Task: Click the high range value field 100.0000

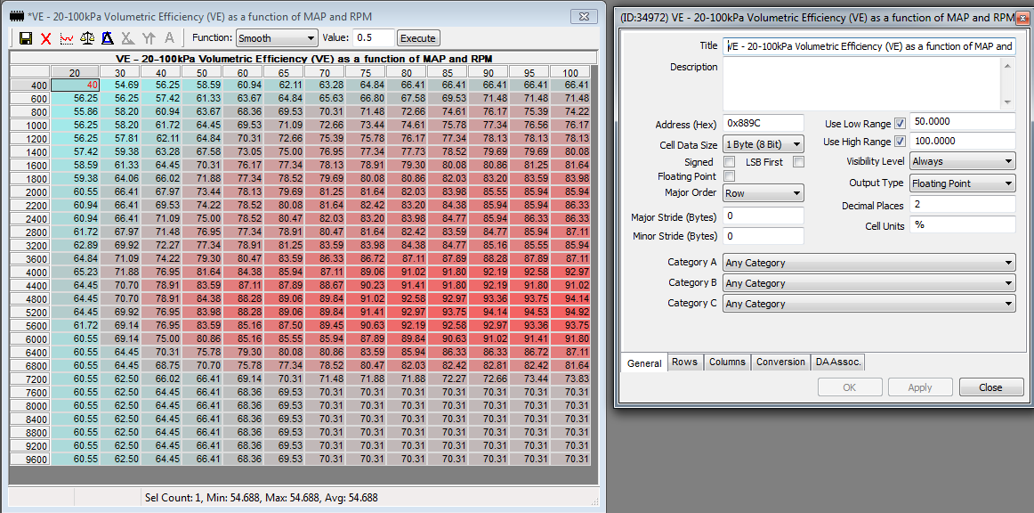Action: click(x=962, y=141)
